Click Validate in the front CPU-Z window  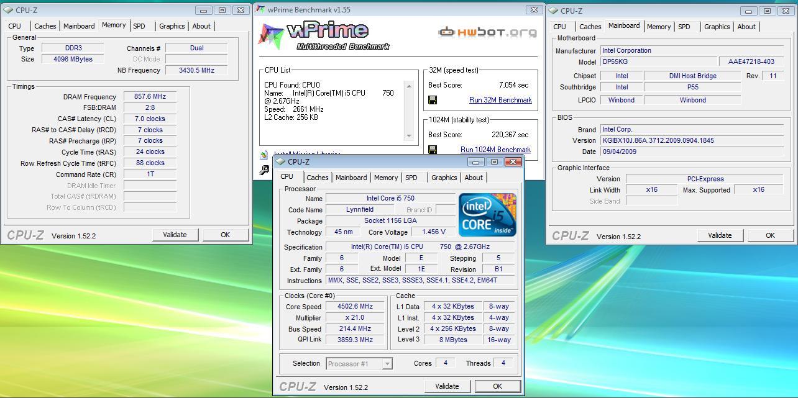click(x=447, y=386)
